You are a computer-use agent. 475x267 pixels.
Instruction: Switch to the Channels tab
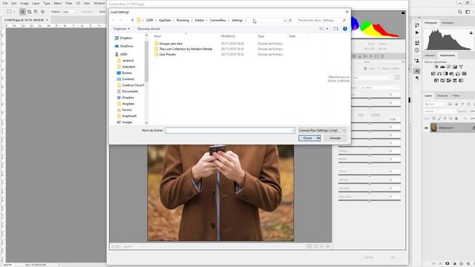coord(442,96)
